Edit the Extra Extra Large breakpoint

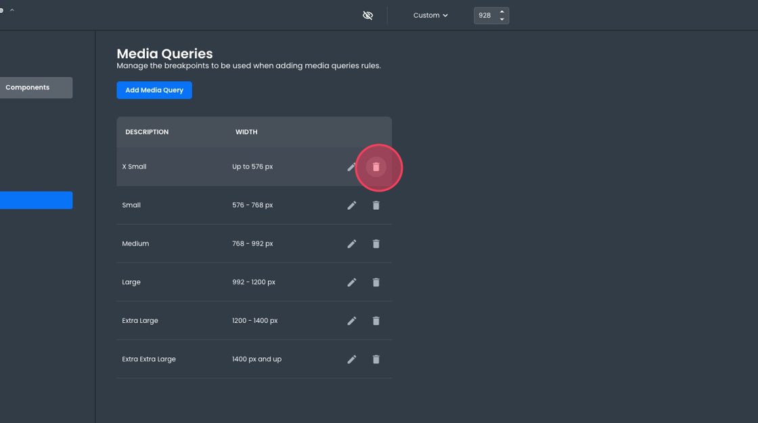[x=351, y=359]
